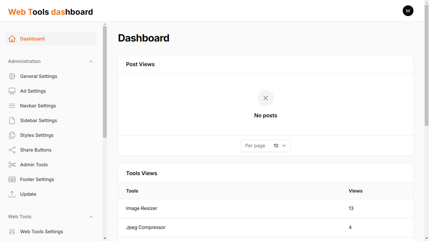
Task: Click the sidebar scrollbar thumb
Action: [105, 80]
